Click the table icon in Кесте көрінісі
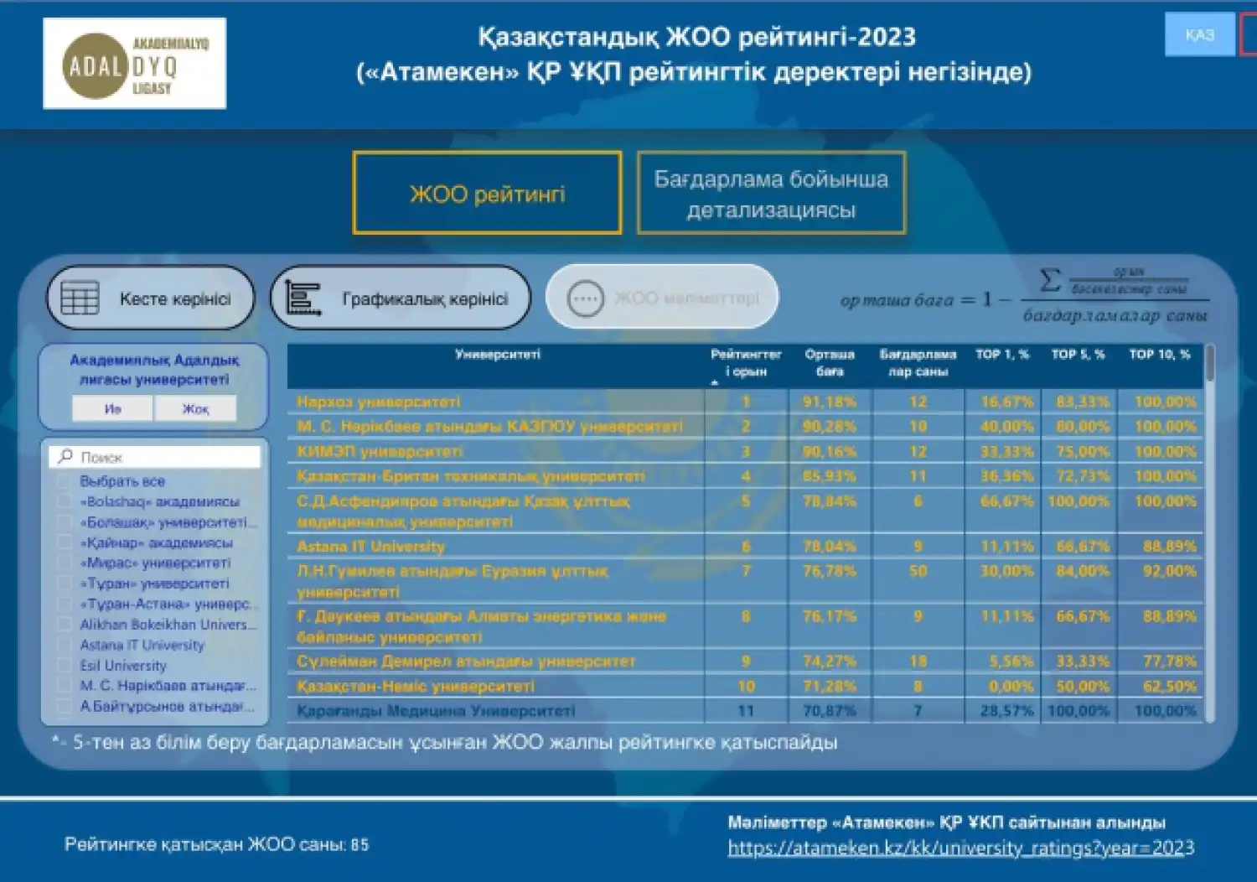 [x=80, y=298]
